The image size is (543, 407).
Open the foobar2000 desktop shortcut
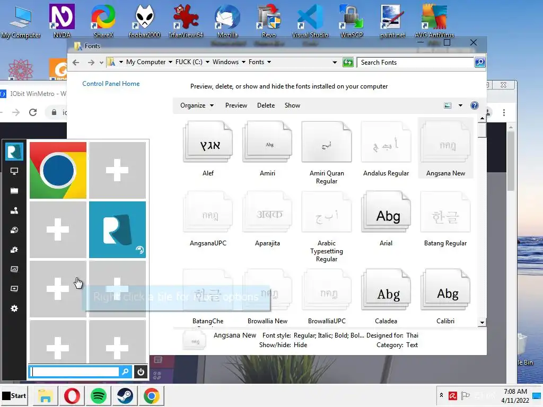coord(144,21)
